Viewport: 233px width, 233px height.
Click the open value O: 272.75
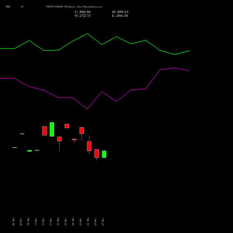82,16
